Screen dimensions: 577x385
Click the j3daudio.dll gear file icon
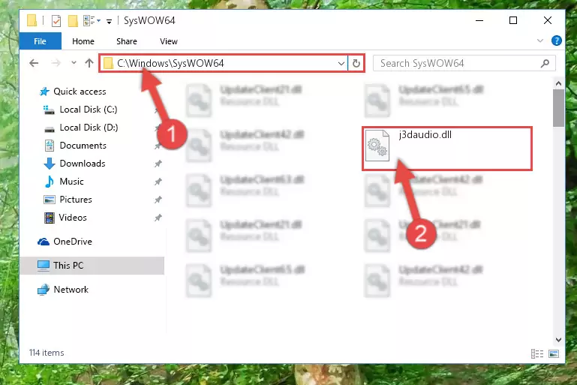click(x=377, y=146)
